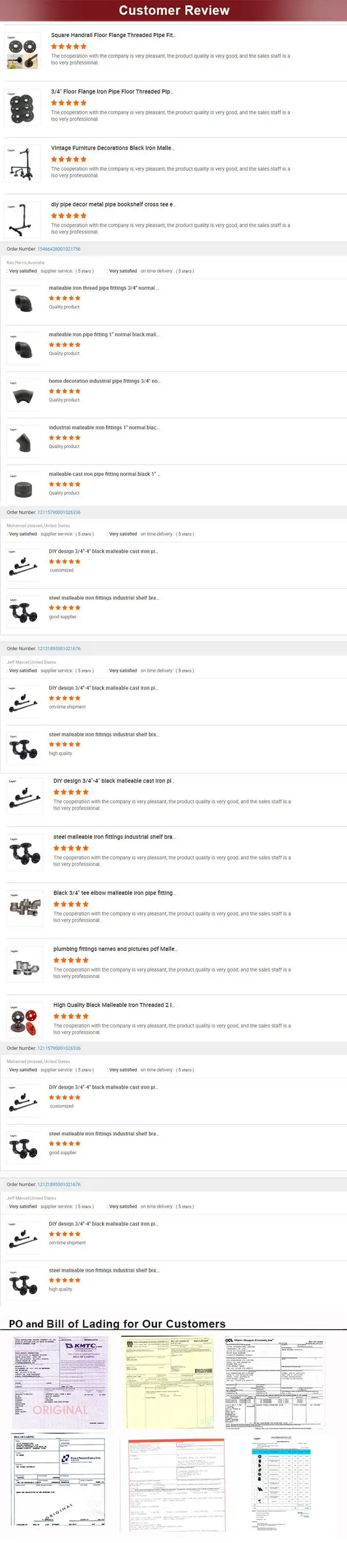This screenshot has height=1543, width=347.
Task: View the Vintage Furniture Decorations product image
Action: coord(22,165)
